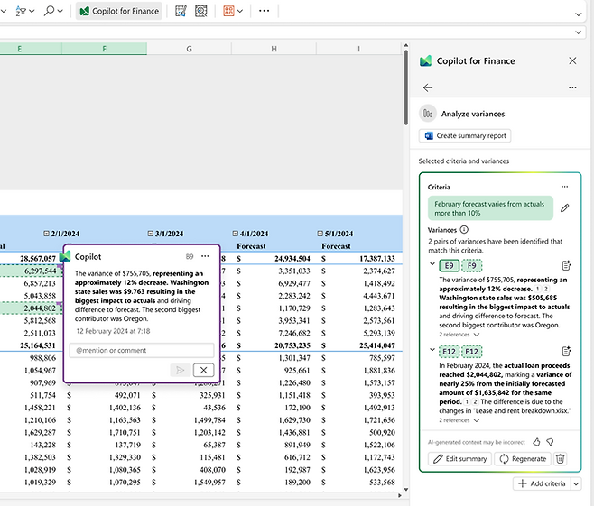This screenshot has width=594, height=506.
Task: Collapse the 4/1/2024 column group
Action: [x=236, y=233]
